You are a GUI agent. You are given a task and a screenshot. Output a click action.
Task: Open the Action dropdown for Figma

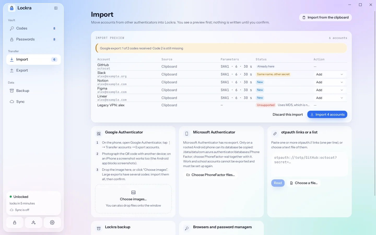(330, 90)
